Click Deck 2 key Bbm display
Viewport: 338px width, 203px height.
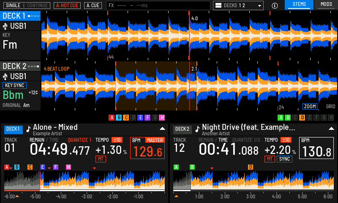point(13,95)
